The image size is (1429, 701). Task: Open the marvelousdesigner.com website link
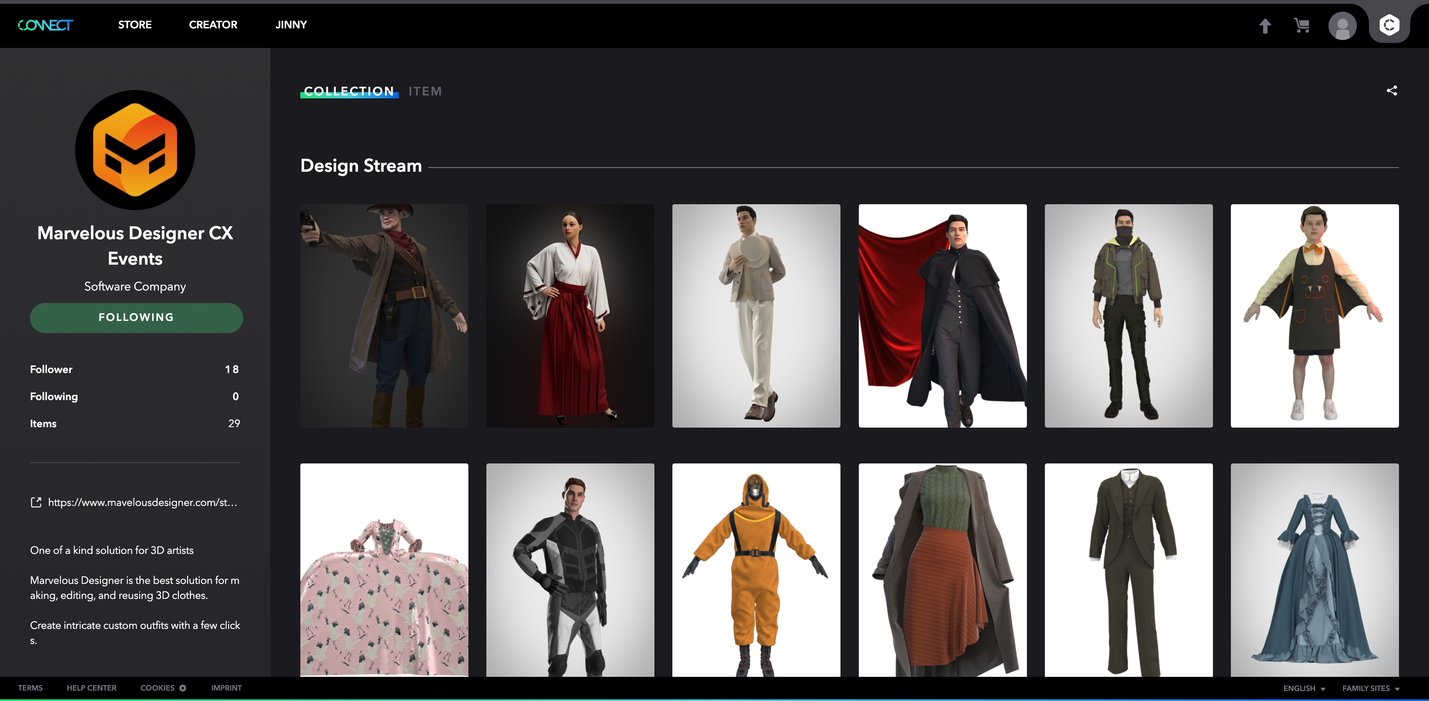pos(143,502)
